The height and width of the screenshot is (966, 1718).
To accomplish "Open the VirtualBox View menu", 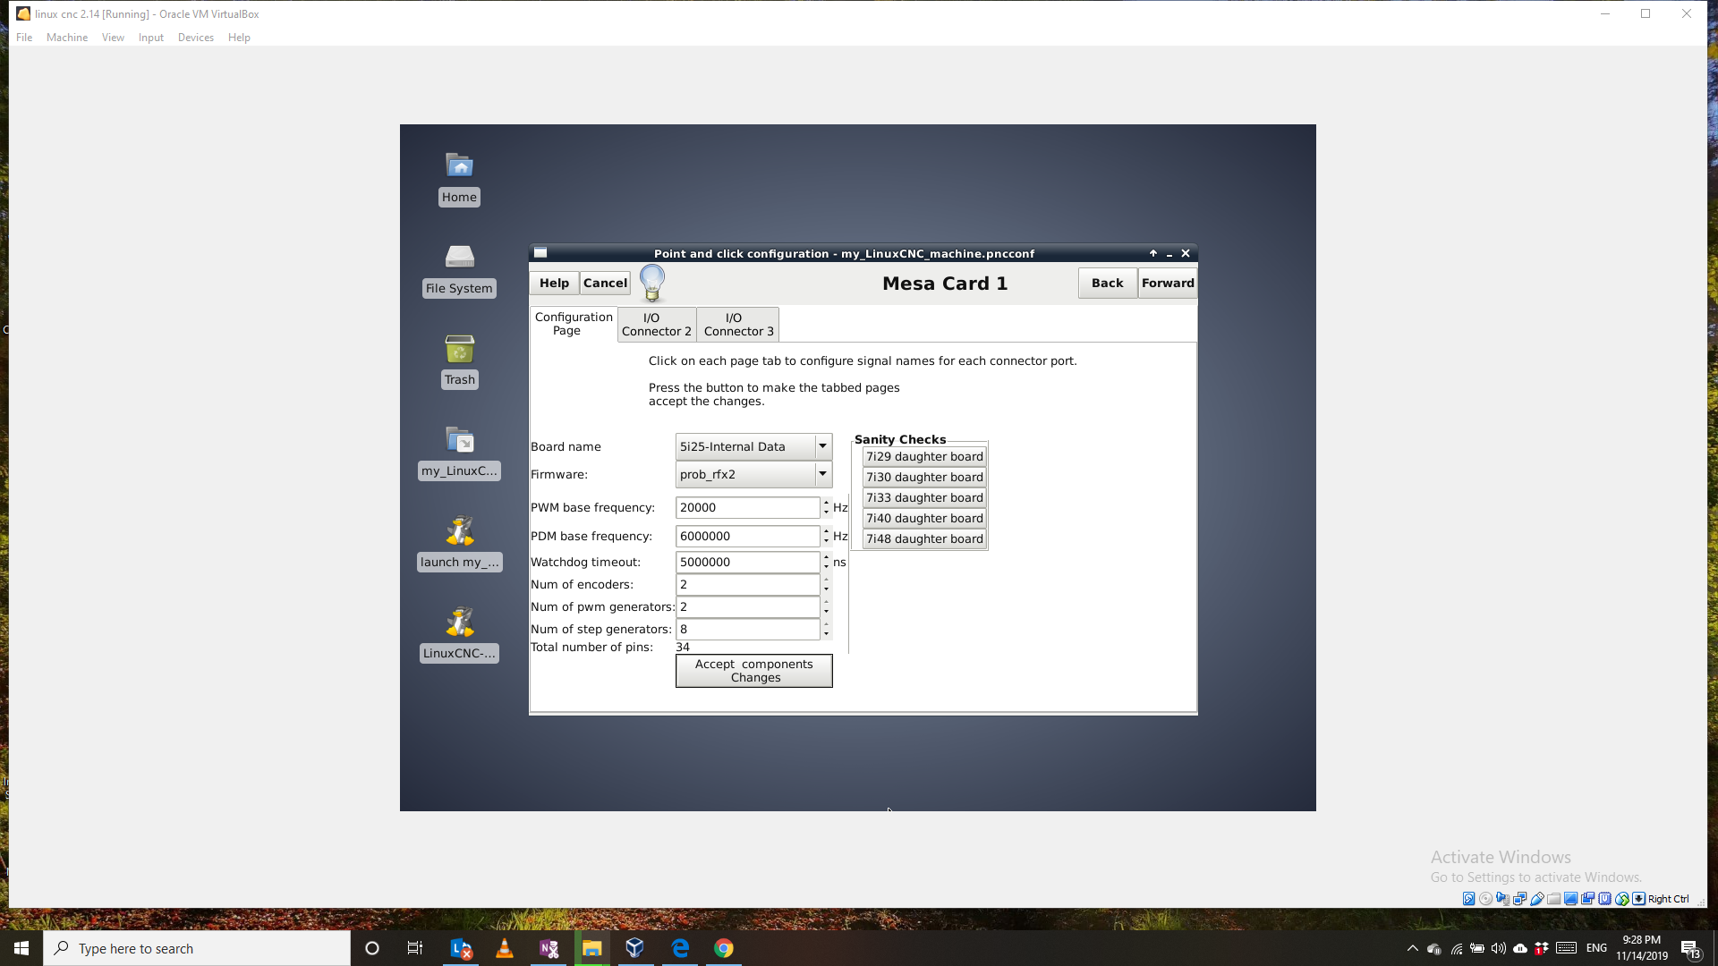I will [113, 38].
